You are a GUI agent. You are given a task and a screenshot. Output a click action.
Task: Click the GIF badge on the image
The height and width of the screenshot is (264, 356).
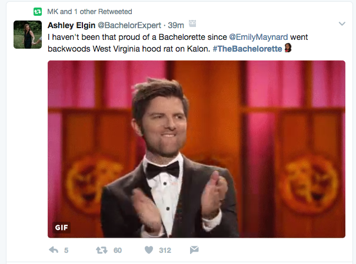click(x=62, y=227)
